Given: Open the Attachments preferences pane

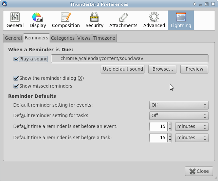Looking at the screenshot, I should (123, 20).
